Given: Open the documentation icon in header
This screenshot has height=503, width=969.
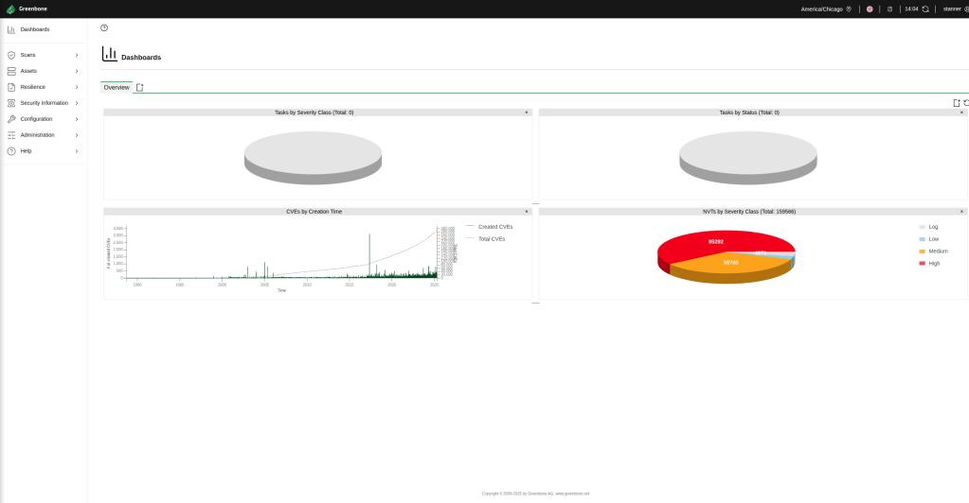Looking at the screenshot, I should [x=889, y=9].
